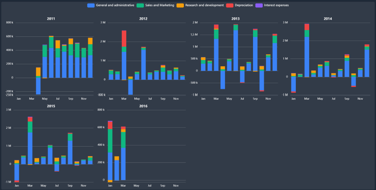Click blue March segment in 2016 chart
376x190 pixels.
(x=123, y=164)
